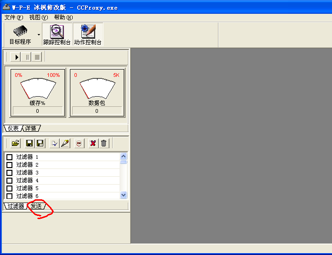
Task: Open filter file with the folder icon
Action: pyautogui.click(x=16, y=144)
